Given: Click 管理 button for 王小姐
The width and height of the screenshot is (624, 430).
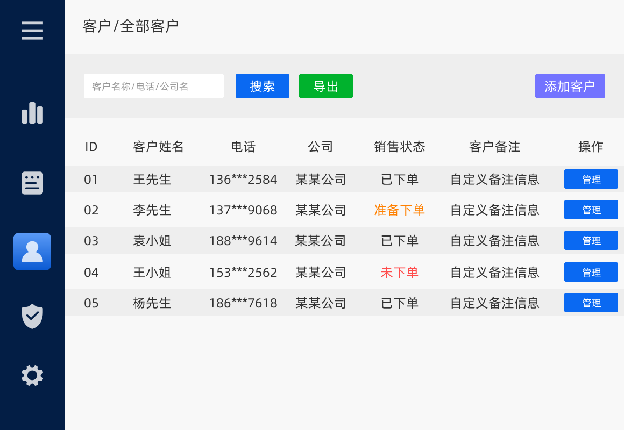Looking at the screenshot, I should (591, 272).
